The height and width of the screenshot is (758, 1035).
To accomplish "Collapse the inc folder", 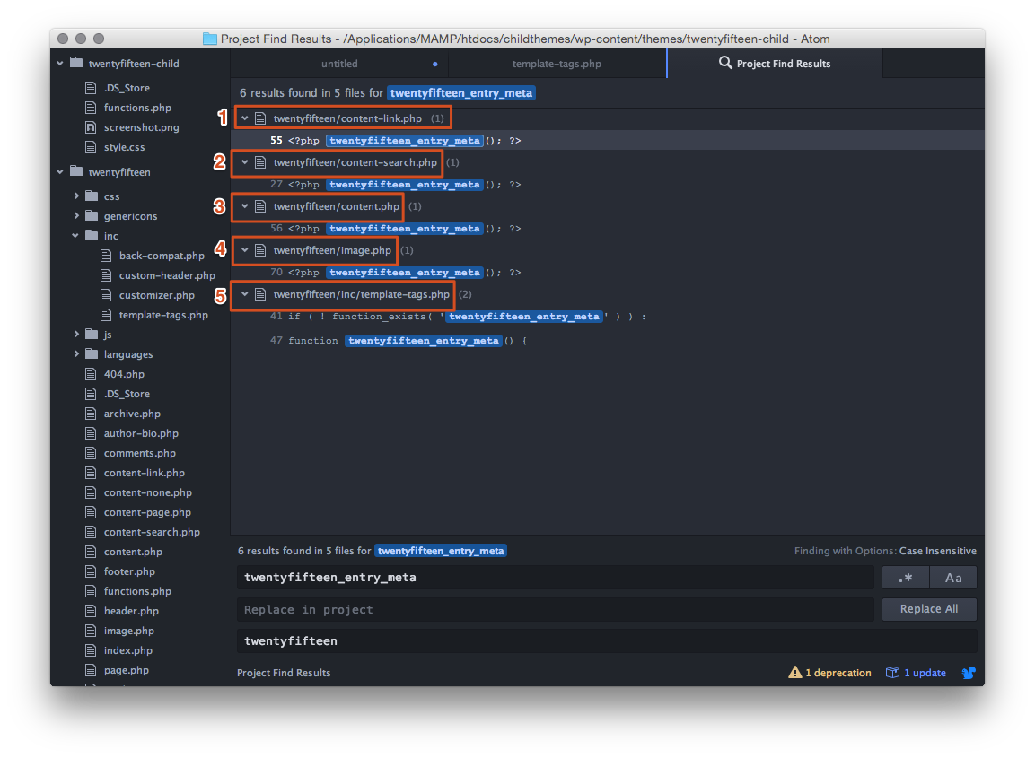I will (75, 236).
